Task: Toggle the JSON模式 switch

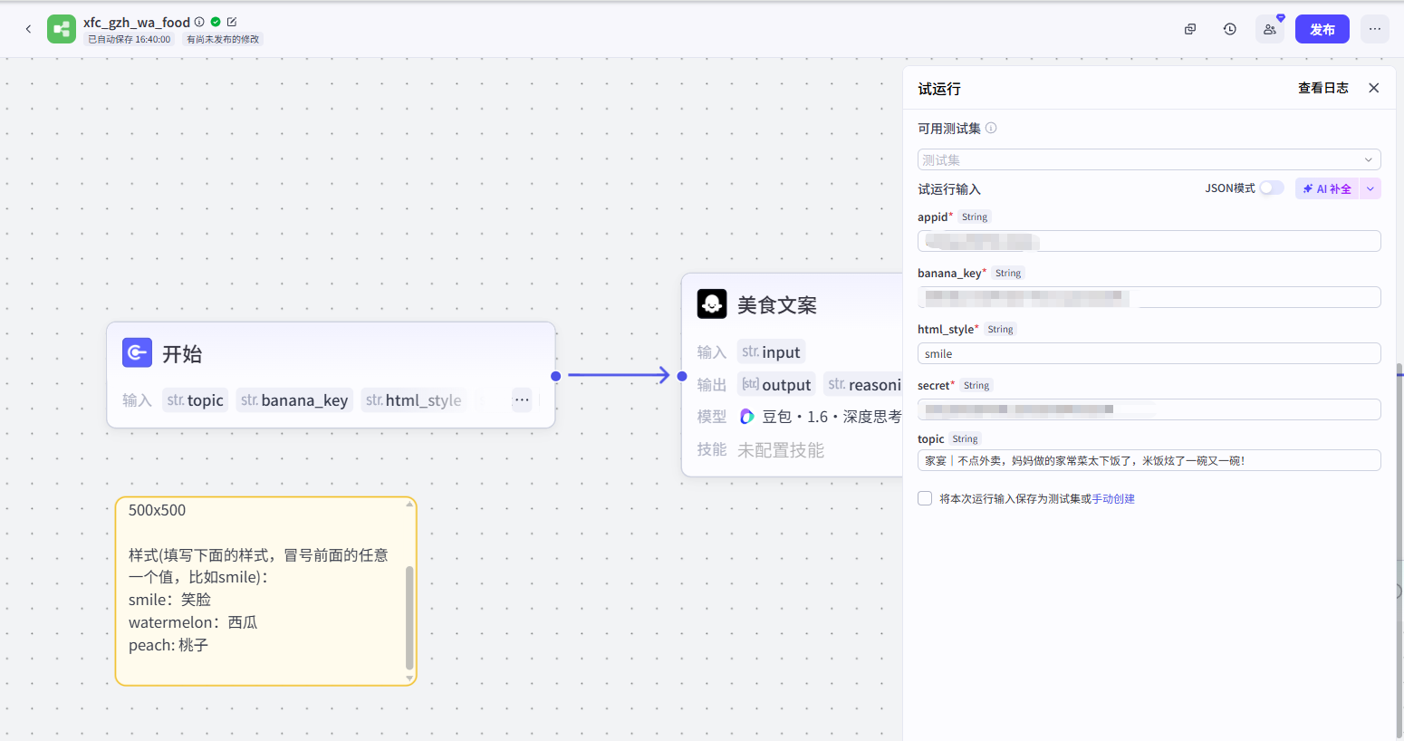Action: tap(1272, 188)
